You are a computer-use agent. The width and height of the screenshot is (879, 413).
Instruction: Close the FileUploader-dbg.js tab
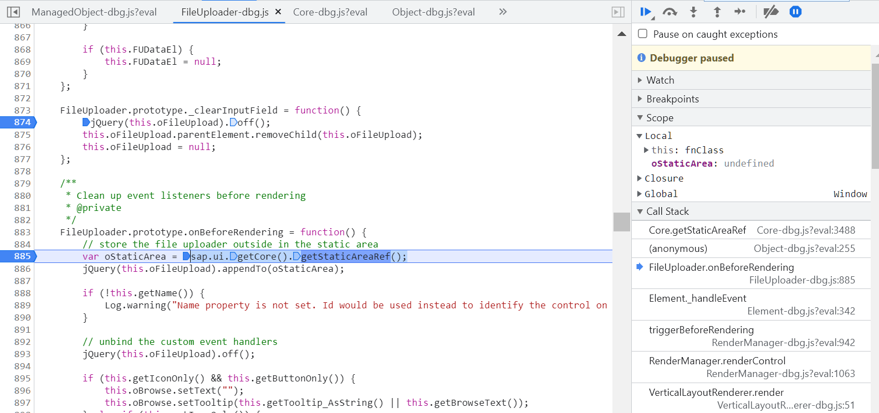[x=278, y=12]
